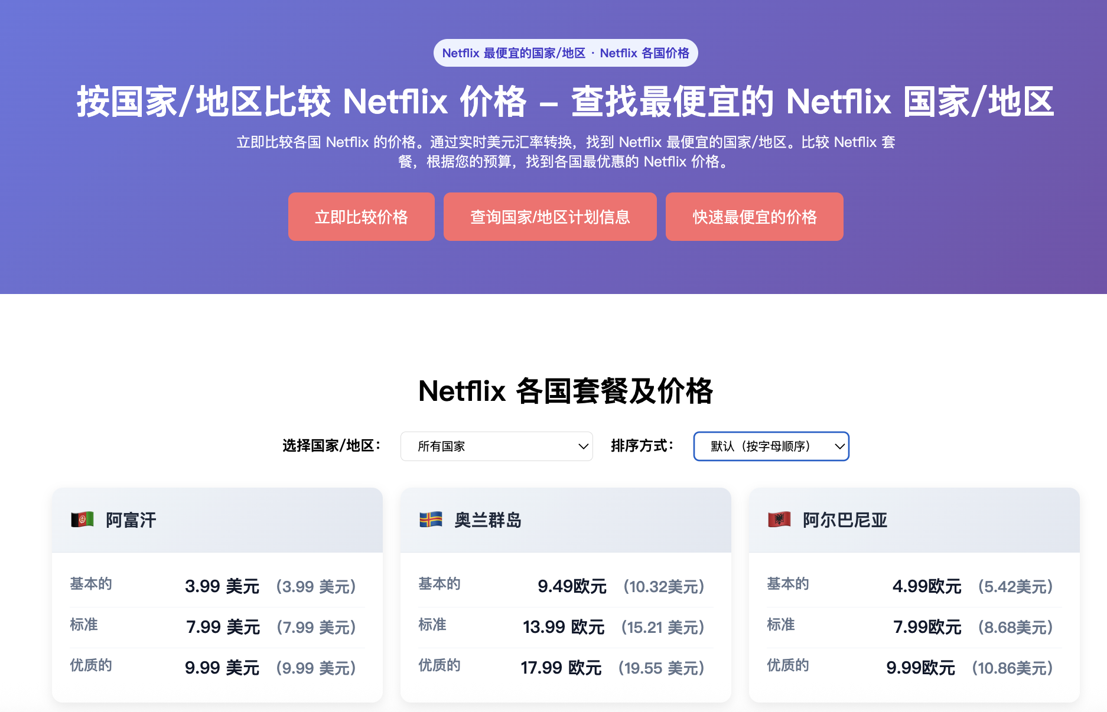Screen dimensions: 1107x712
Task: Click the Netflix 各国套餐及价格 heading
Action: click(565, 390)
